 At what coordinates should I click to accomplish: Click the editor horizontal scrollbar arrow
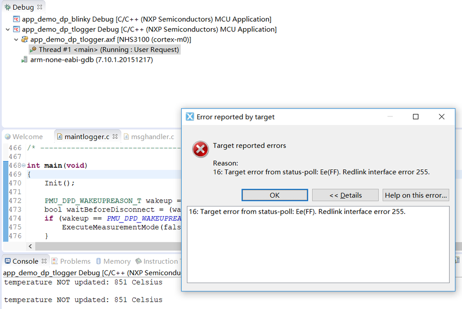coord(31,246)
